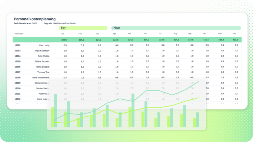This screenshot has width=253, height=142.
Task: Click the Sabine Brunner row name
Action: [42, 61]
